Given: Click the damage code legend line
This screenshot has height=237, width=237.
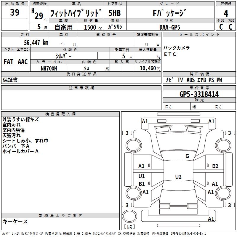Looking at the screenshot, I should [104, 233].
